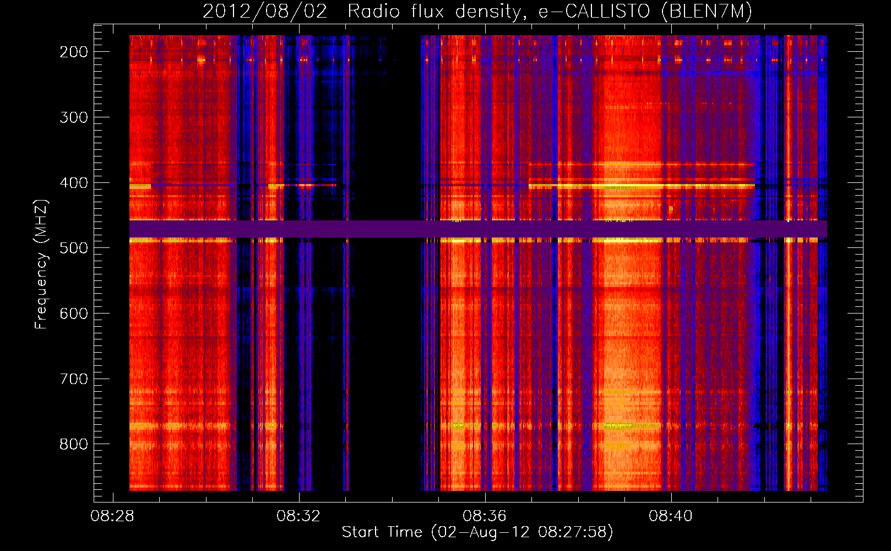Viewport: 891px width, 551px height.
Task: Click the 08:36 time axis label
Action: click(485, 516)
